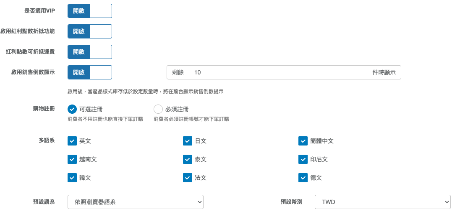Uncheck the 越南文 language checkbox
Viewport: 460px width, 217px height.
click(72, 159)
